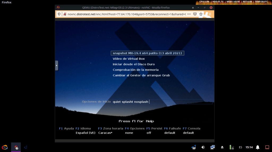272x152 pixels.
Task: Select snapshot MX-19.4 x64 patito boot entry
Action: [147, 53]
